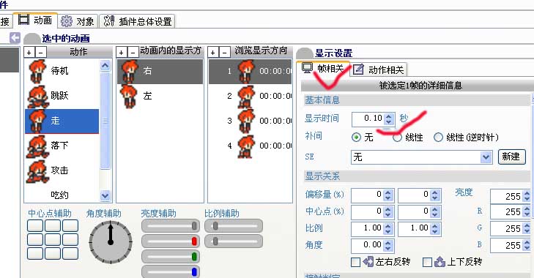Select the 吃约 action row
This screenshot has width=534, height=278.
62,195
